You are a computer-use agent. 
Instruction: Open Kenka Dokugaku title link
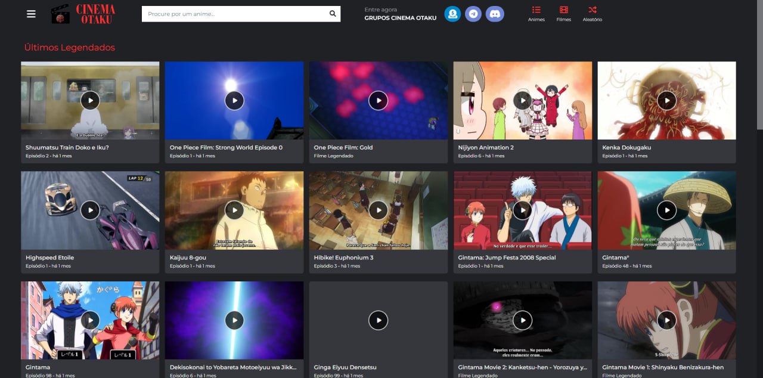[626, 147]
